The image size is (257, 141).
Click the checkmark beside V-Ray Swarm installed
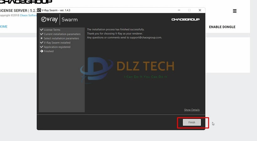click(41, 43)
